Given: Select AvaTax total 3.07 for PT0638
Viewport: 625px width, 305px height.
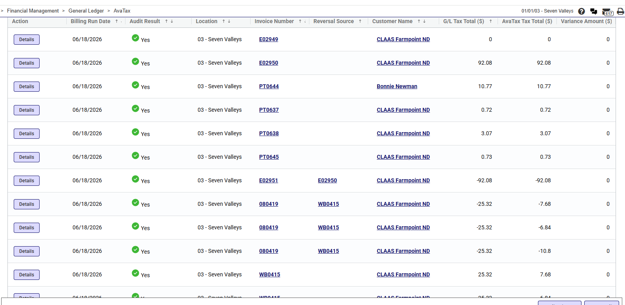Looking at the screenshot, I should (x=545, y=134).
